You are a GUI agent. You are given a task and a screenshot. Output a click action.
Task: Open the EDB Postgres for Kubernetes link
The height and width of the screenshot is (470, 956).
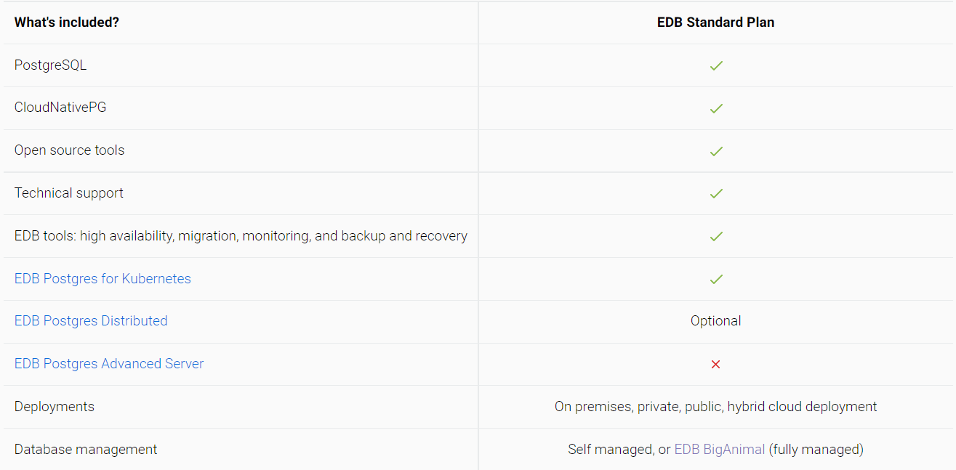click(103, 278)
